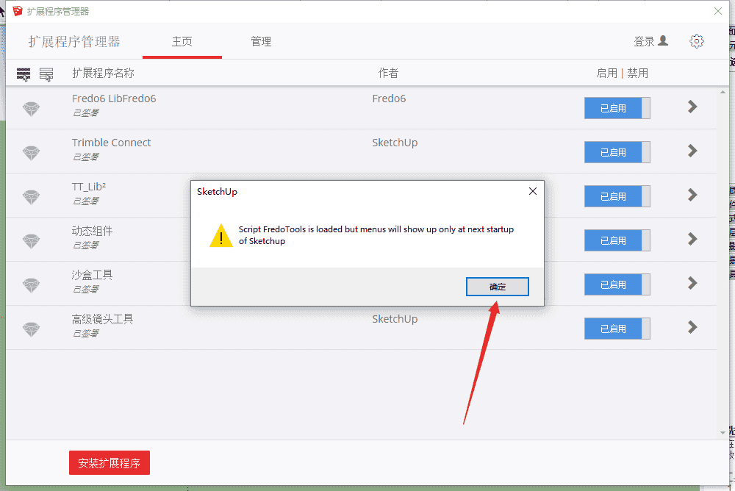This screenshot has width=735, height=491.
Task: Expand details chevron for 高级镜头工具
Action: [692, 327]
